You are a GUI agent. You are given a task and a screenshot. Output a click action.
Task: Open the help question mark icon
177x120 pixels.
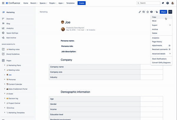[168, 3]
